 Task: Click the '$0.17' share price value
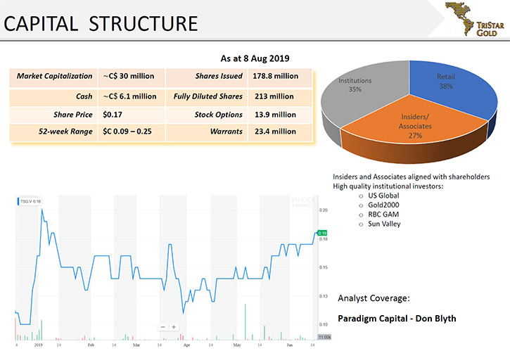coord(113,115)
